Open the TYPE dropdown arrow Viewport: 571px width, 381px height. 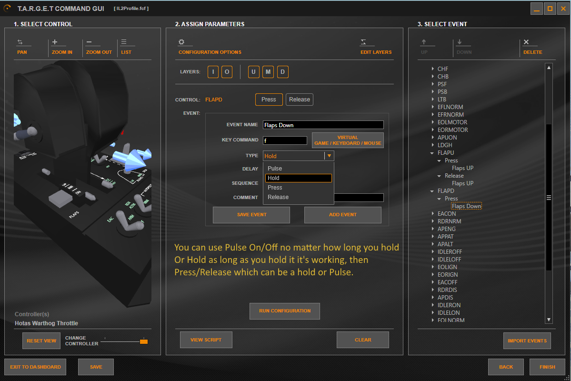[x=329, y=156]
